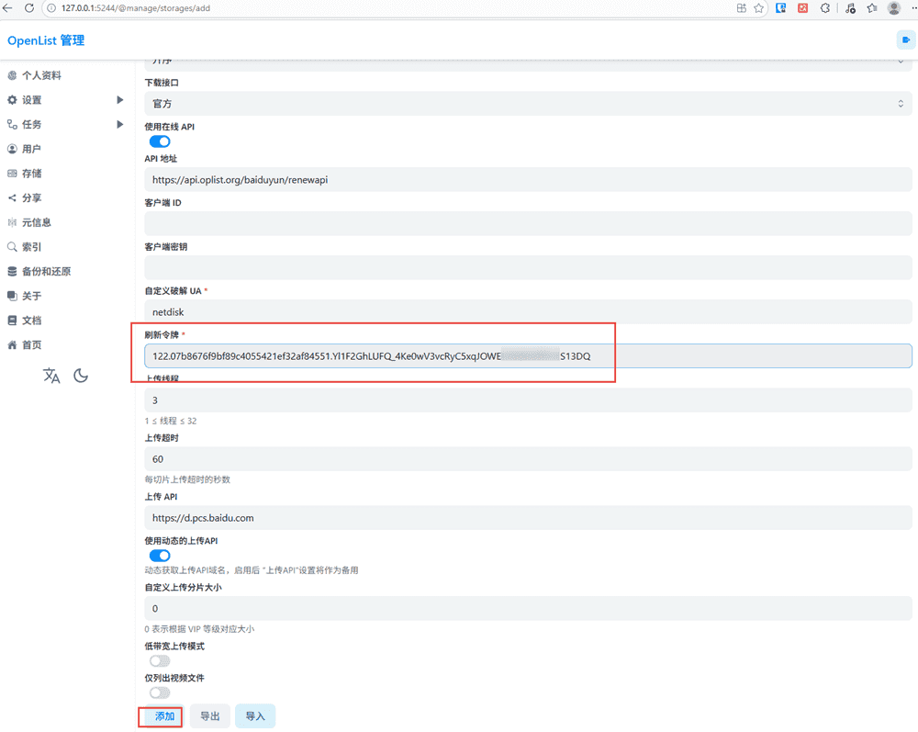This screenshot has width=918, height=732.
Task: Click the 导入 button
Action: point(255,716)
